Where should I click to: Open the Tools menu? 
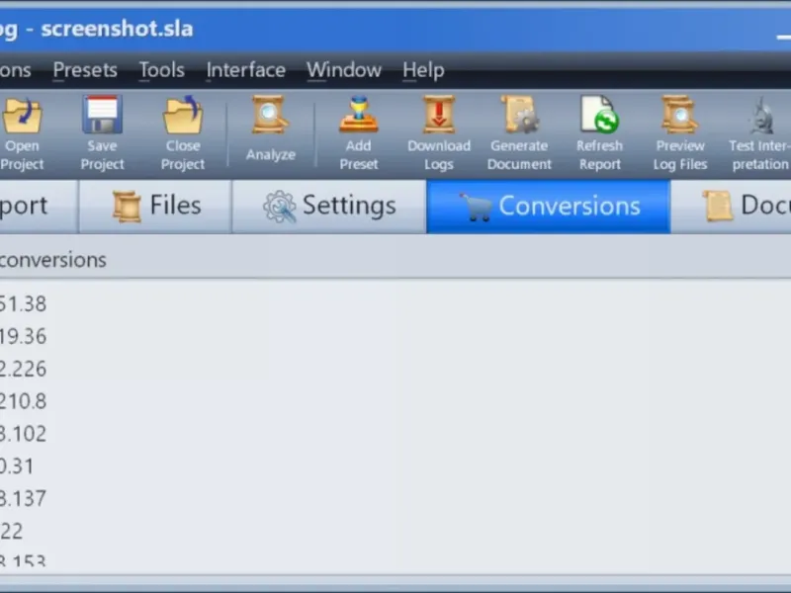(162, 69)
